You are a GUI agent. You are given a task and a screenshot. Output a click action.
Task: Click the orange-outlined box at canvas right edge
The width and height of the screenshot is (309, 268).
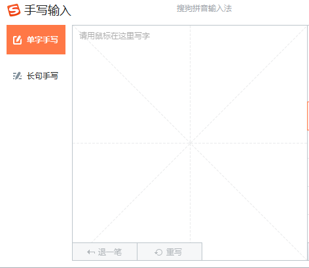click(x=308, y=116)
